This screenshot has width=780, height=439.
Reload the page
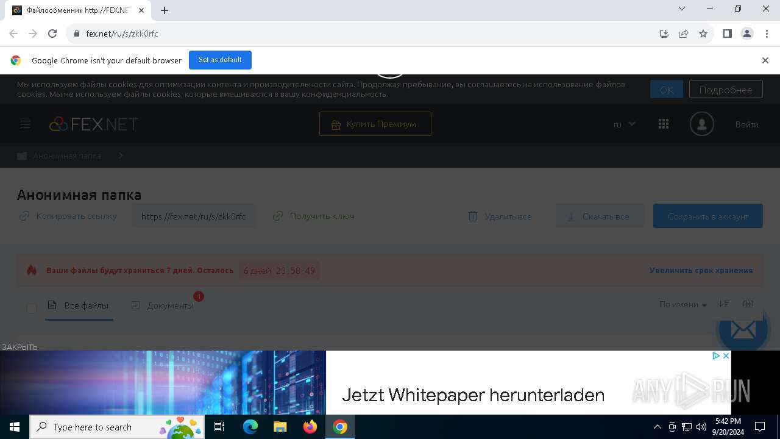coord(52,34)
